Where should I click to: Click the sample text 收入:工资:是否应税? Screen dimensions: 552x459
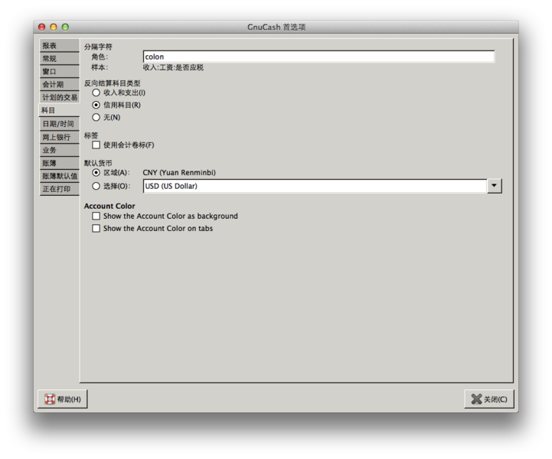point(173,67)
